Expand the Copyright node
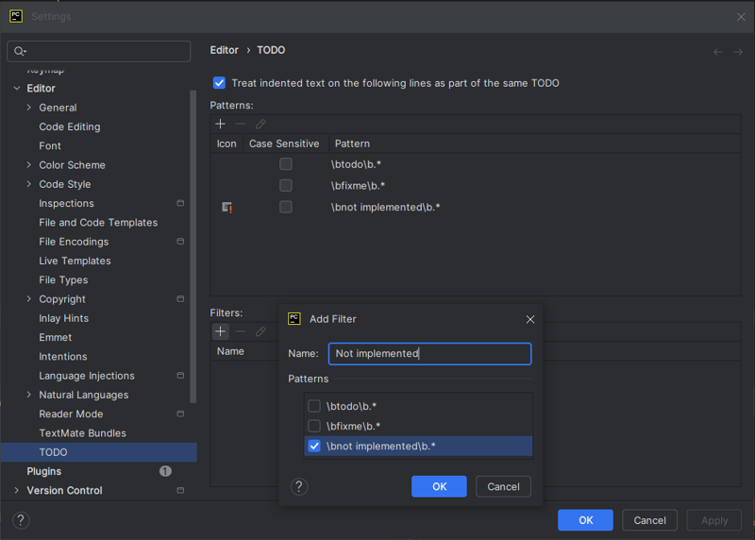 [x=29, y=298]
